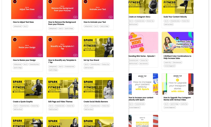Open 'How to Upgrade Your Instagram Stories with Vertical Video' title
The height and width of the screenshot is (127, 211).
click(177, 98)
